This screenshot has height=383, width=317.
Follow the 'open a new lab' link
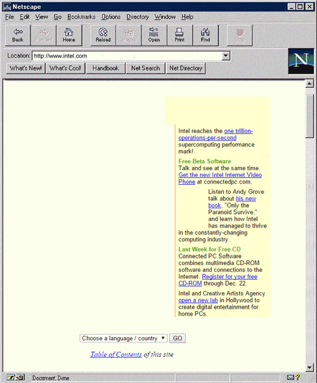click(x=198, y=300)
